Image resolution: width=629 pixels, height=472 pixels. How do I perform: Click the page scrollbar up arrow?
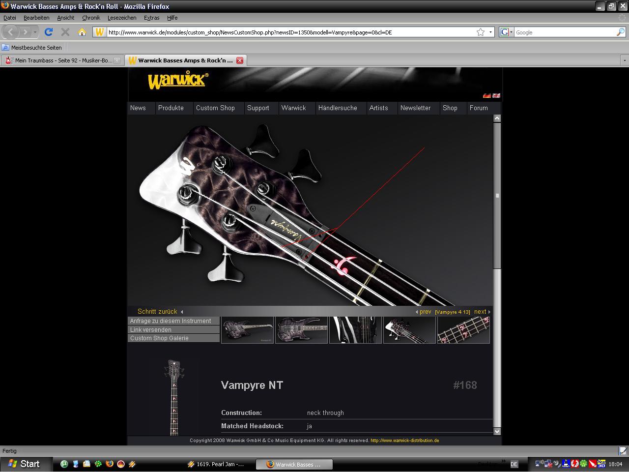point(497,118)
